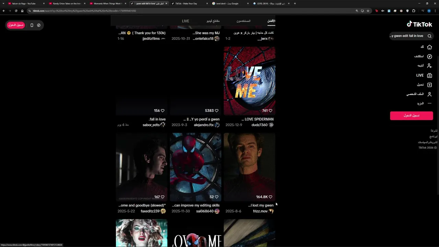Open uploader jjeditzfilms profile link
This screenshot has width=439, height=247.
tap(151, 39)
